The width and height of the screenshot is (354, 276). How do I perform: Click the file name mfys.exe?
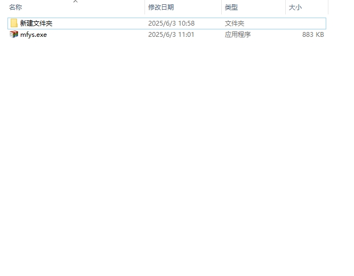click(x=34, y=35)
